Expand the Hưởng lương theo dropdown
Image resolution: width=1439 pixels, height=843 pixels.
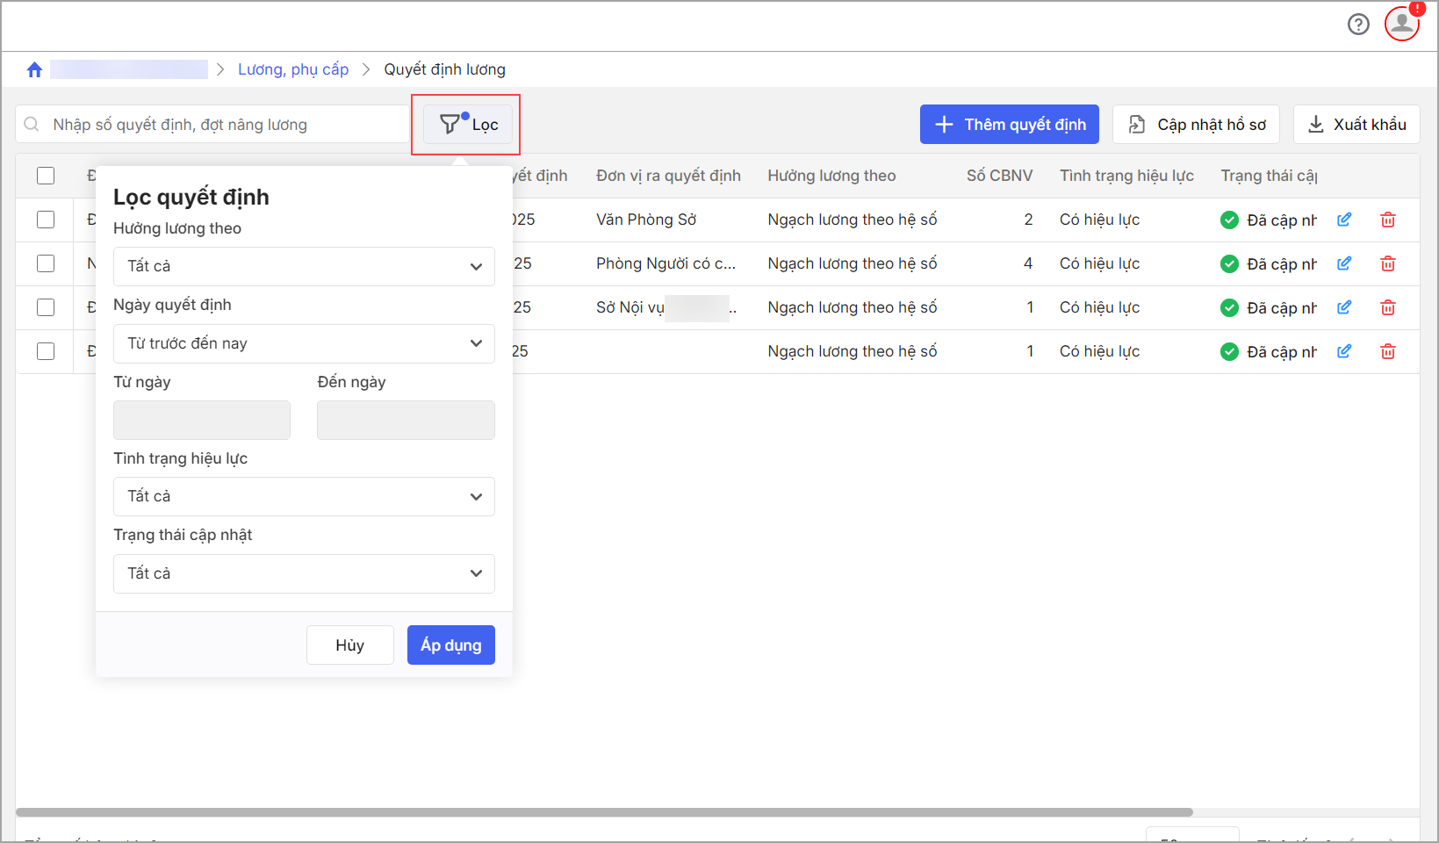coord(304,266)
